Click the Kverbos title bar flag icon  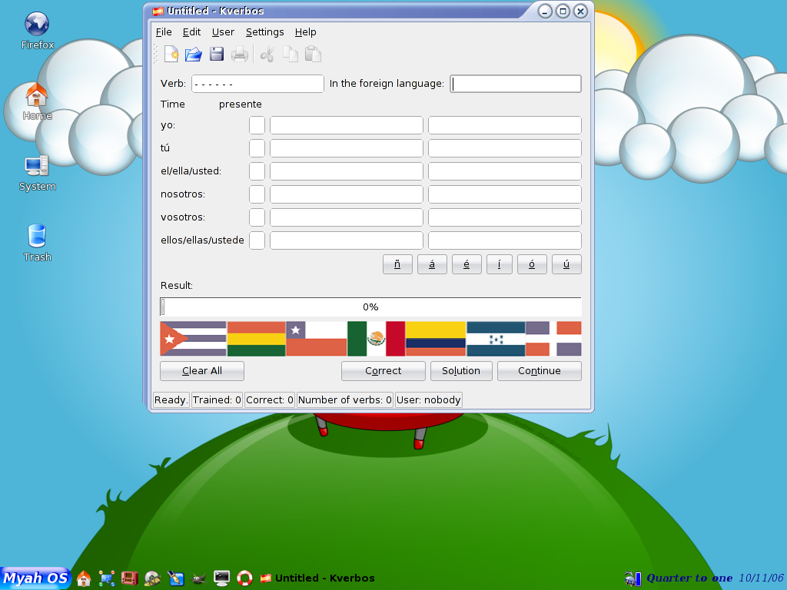coord(158,11)
